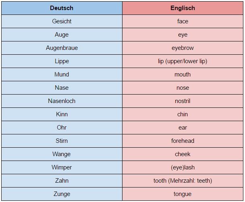The width and height of the screenshot is (245, 202).
Task: Select the Gesicht cell
Action: pyautogui.click(x=62, y=21)
